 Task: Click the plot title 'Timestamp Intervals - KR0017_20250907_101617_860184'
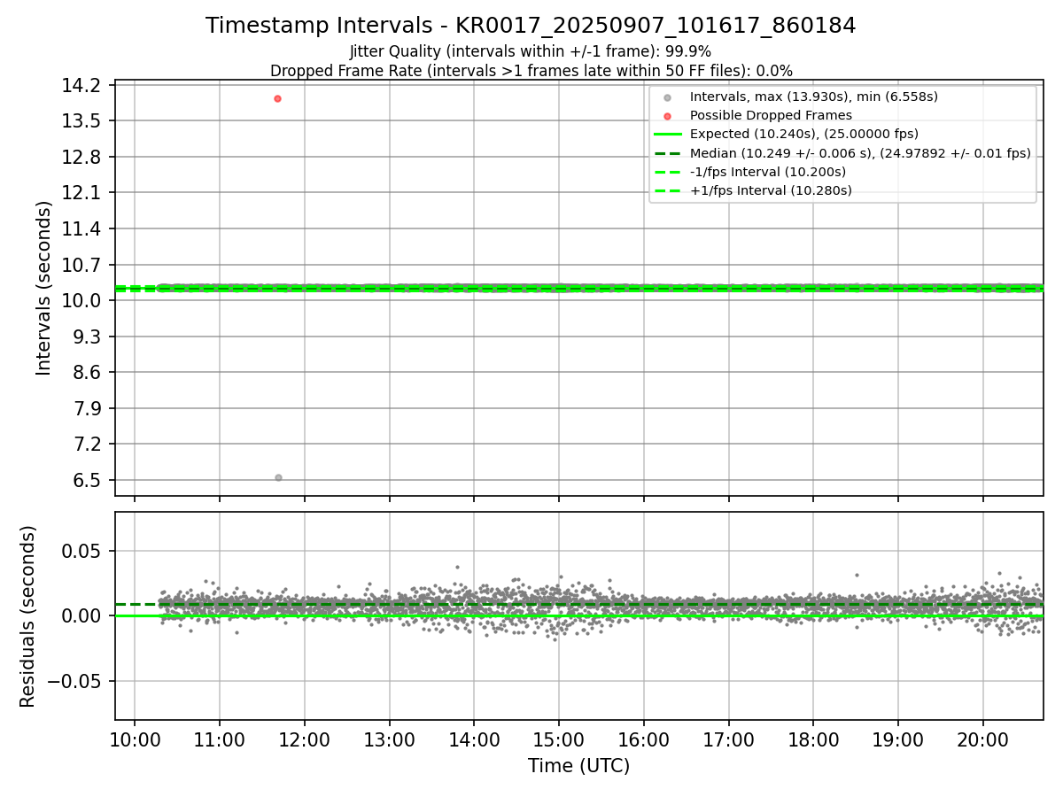[531, 26]
